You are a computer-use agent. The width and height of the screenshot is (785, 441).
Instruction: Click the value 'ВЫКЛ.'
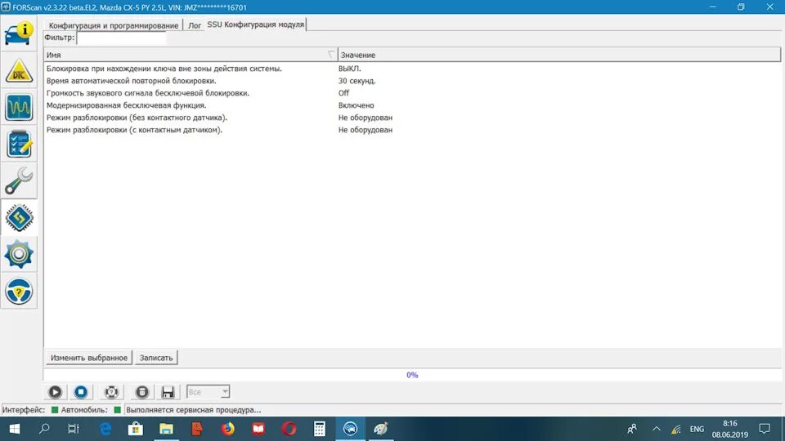tap(349, 69)
